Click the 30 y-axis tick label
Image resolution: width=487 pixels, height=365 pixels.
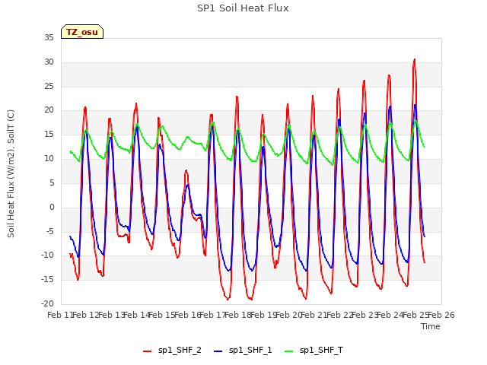[49, 62]
